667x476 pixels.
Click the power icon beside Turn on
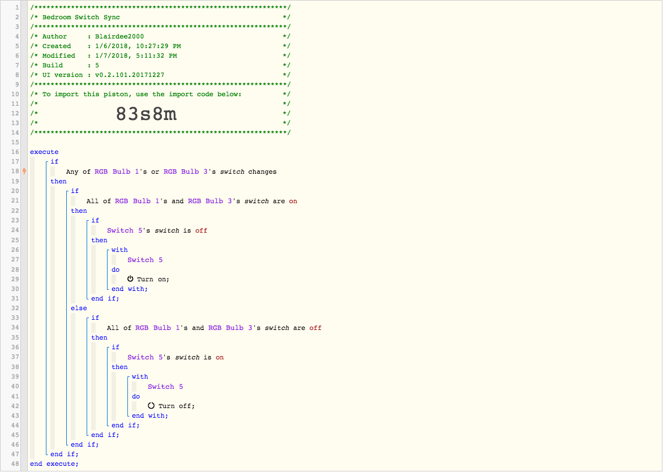pos(130,279)
